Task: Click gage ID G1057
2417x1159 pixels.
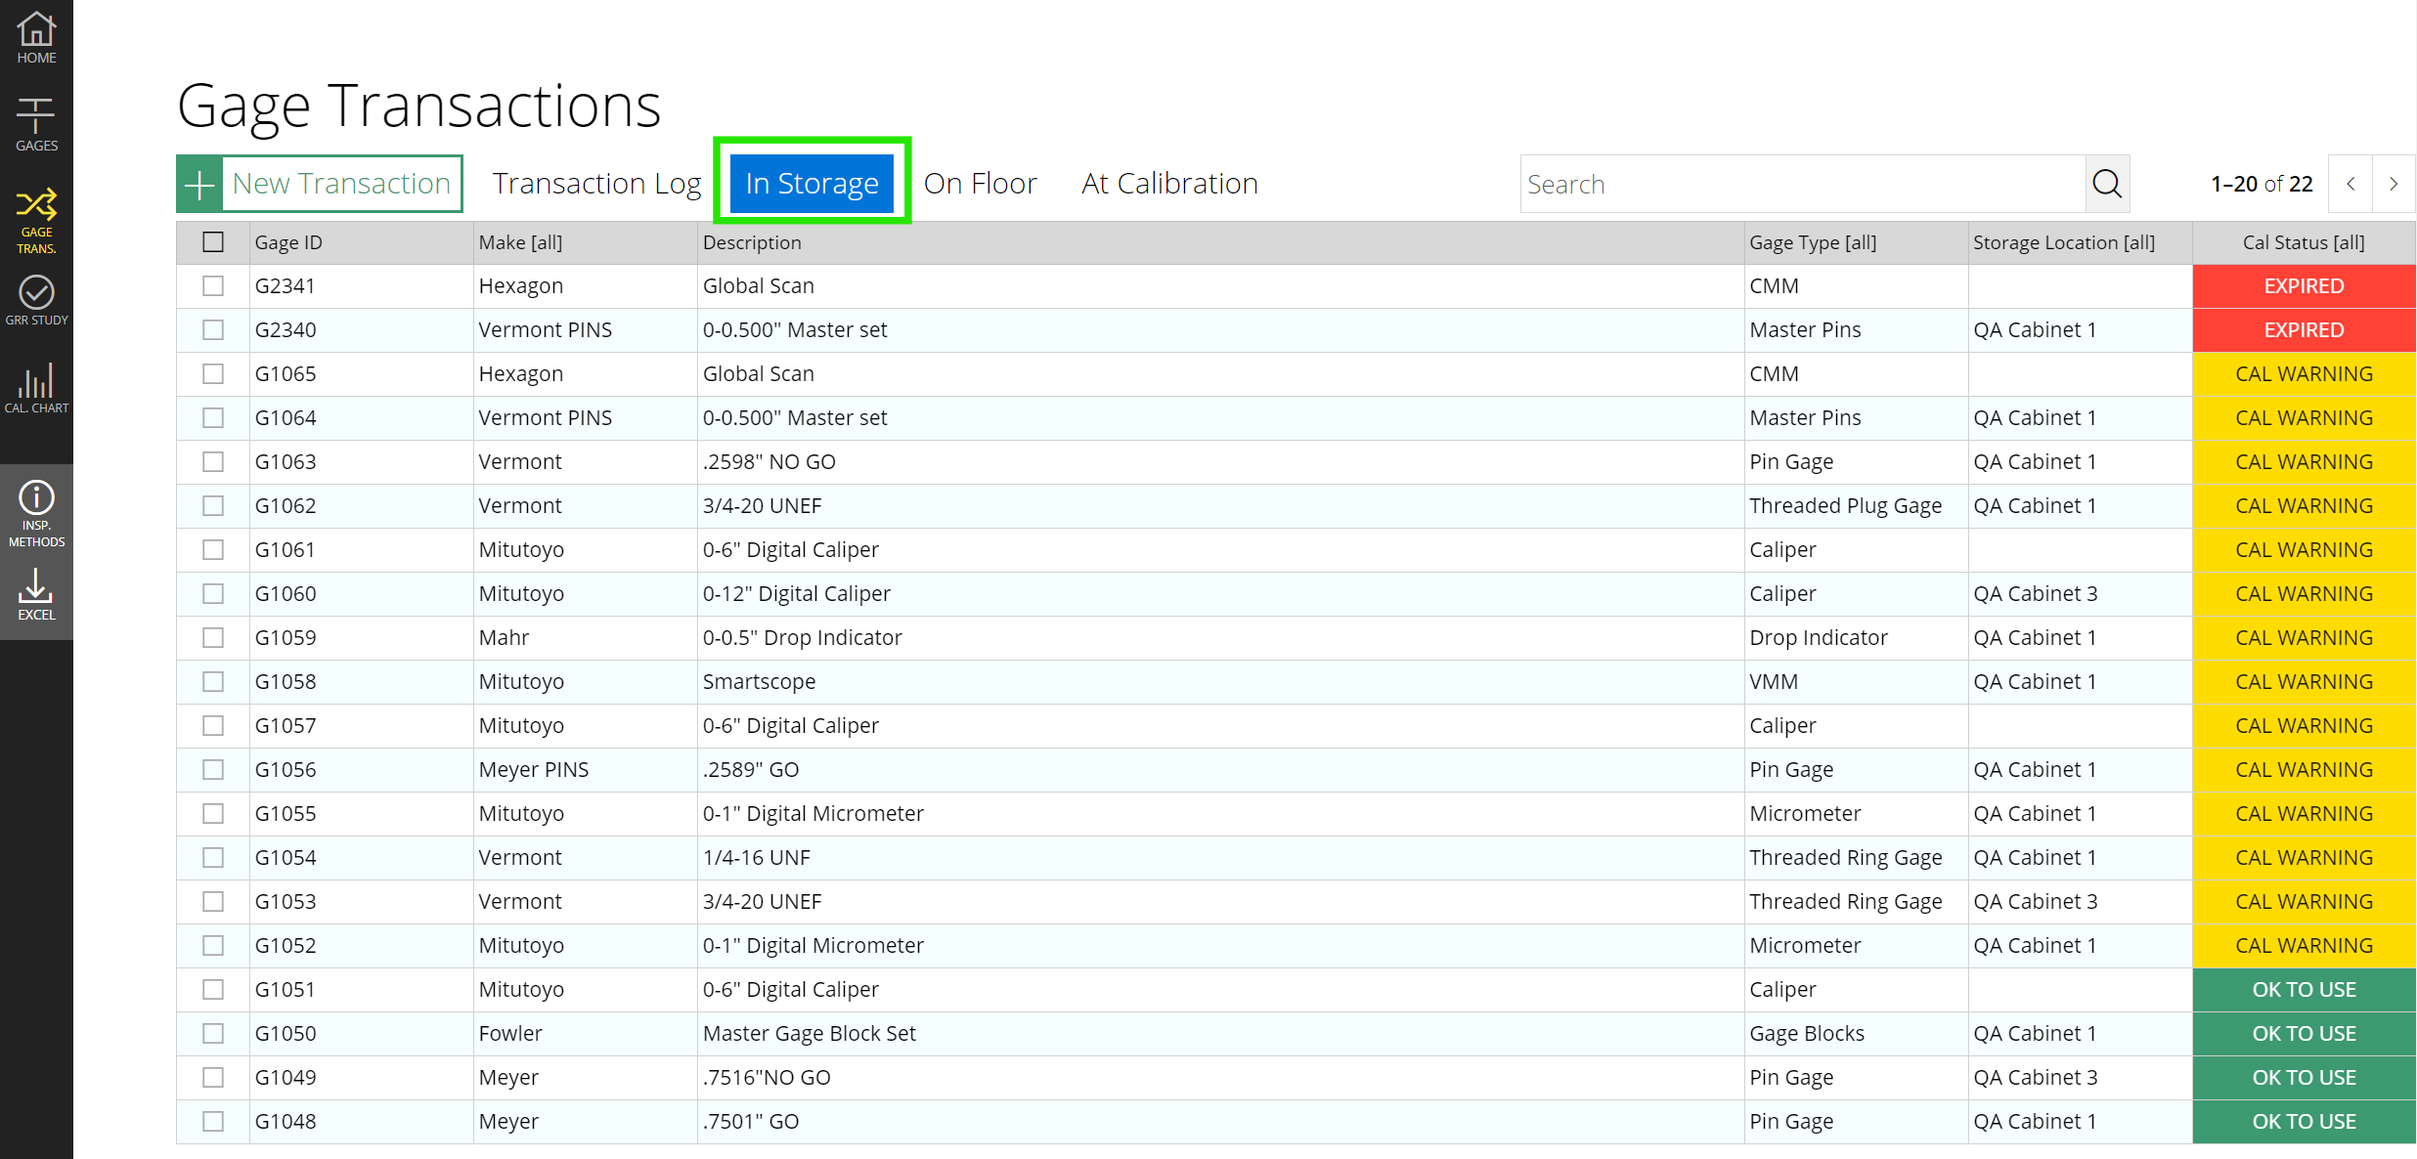Action: pyautogui.click(x=286, y=726)
